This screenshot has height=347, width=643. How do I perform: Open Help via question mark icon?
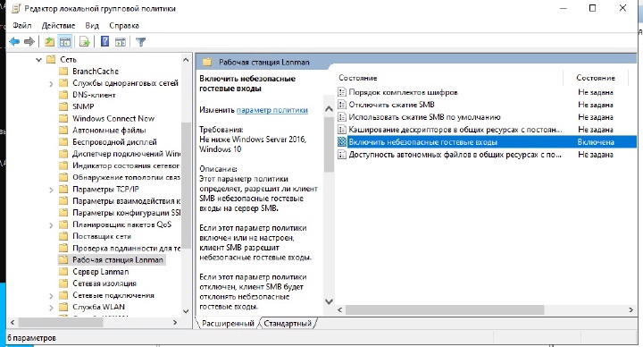[x=105, y=41]
